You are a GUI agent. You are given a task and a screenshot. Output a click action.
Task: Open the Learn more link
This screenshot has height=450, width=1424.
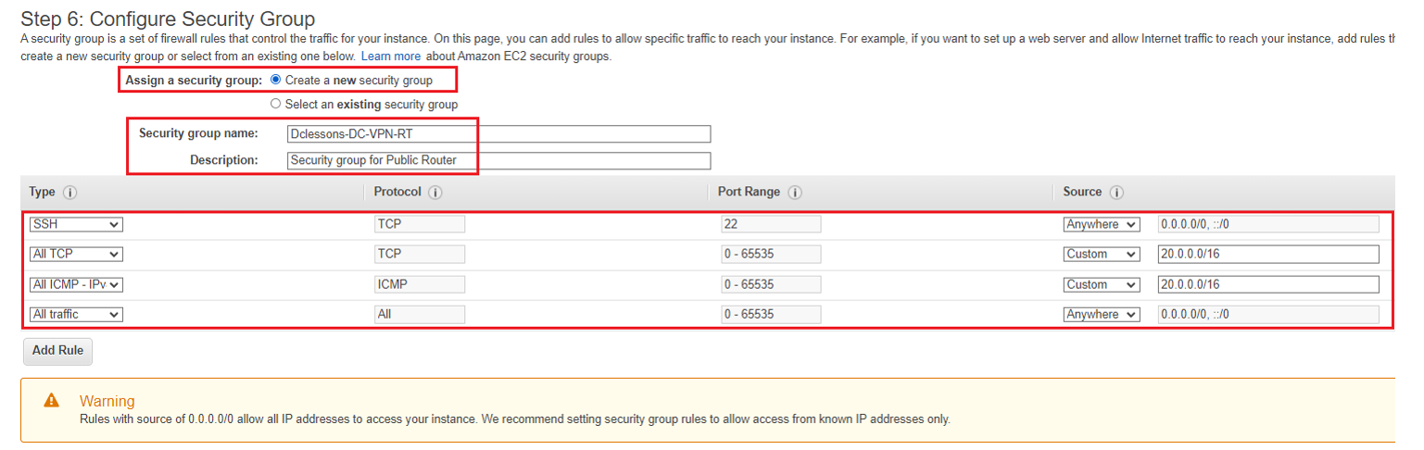point(390,56)
